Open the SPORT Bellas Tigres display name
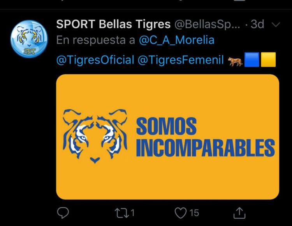Viewport: 292px width, 226px height. (x=113, y=24)
